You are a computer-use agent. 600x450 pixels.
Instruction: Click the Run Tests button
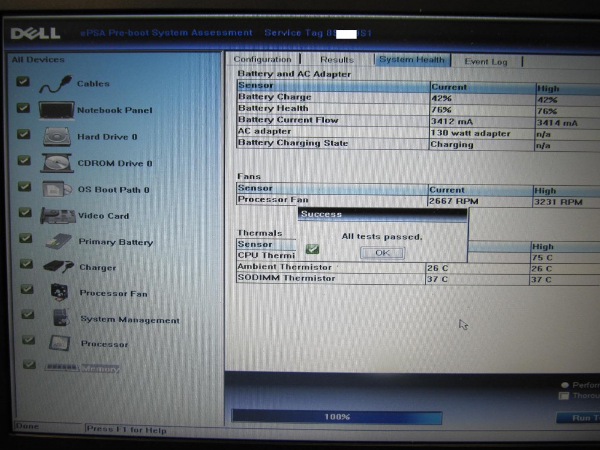[x=580, y=418]
